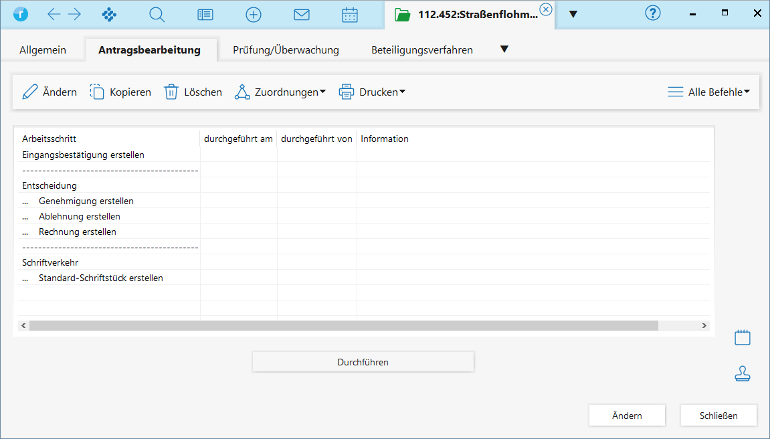Screen dimensions: 770x439
Task: Click the Schließen button
Action: click(x=718, y=416)
